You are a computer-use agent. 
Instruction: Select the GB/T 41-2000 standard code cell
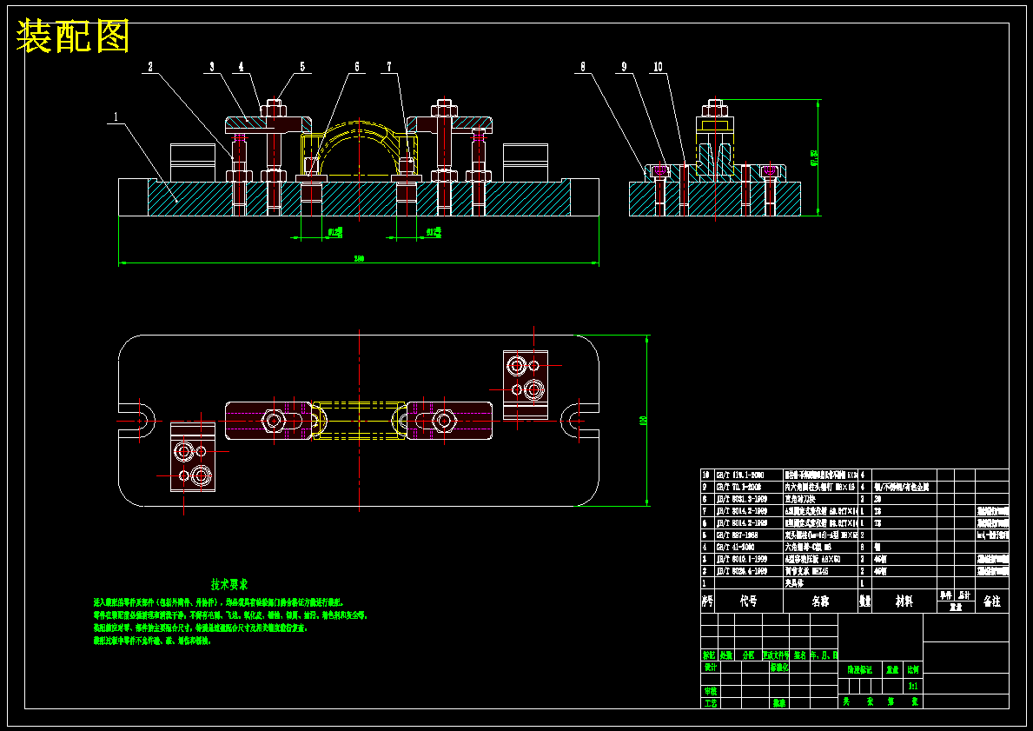735,547
